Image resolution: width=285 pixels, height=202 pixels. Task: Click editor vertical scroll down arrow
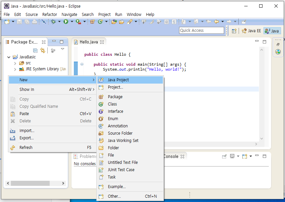(261, 139)
